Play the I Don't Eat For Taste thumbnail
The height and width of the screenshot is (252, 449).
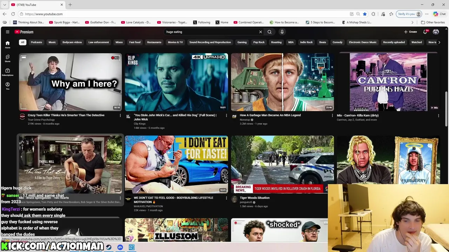pos(176,164)
